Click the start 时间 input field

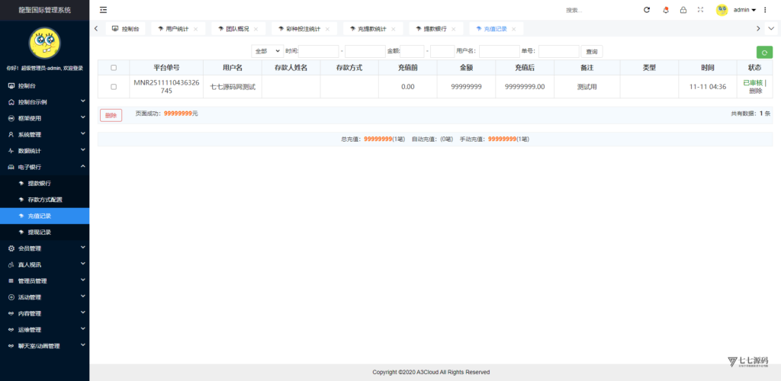(x=319, y=51)
